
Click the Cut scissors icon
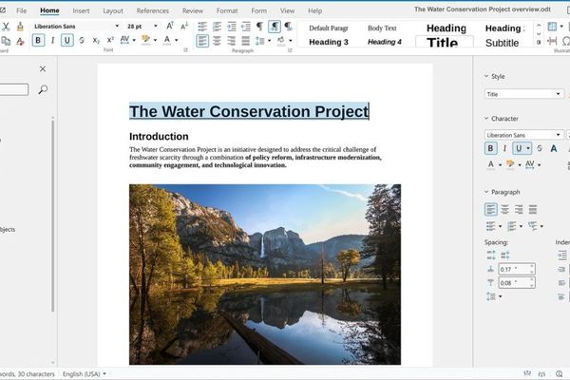[x=6, y=26]
